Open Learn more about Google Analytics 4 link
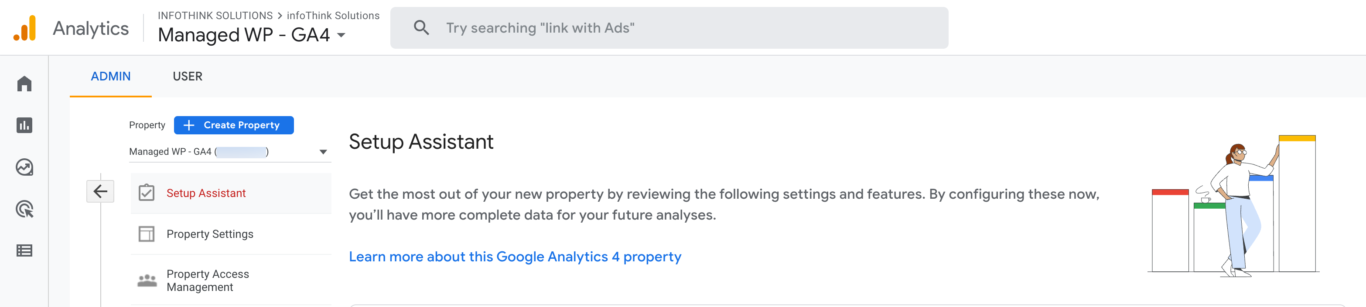Image resolution: width=1366 pixels, height=307 pixels. [515, 257]
